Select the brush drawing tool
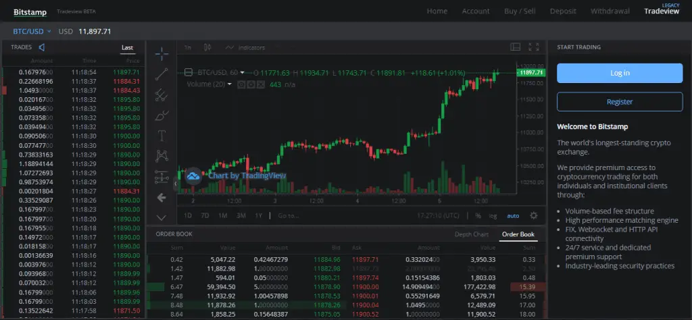692x320 pixels. 162,115
